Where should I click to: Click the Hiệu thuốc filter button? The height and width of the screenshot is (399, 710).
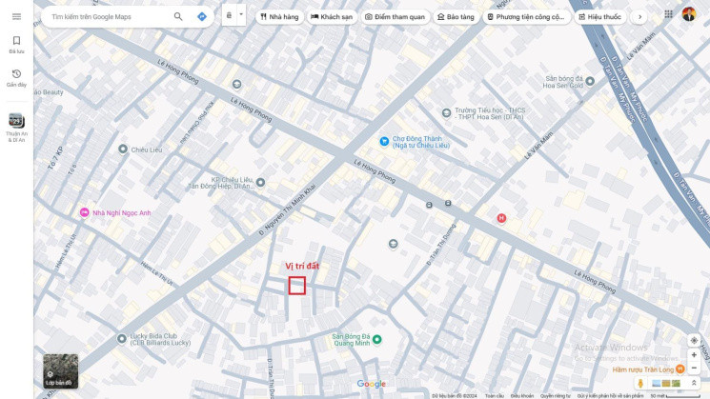coord(600,17)
